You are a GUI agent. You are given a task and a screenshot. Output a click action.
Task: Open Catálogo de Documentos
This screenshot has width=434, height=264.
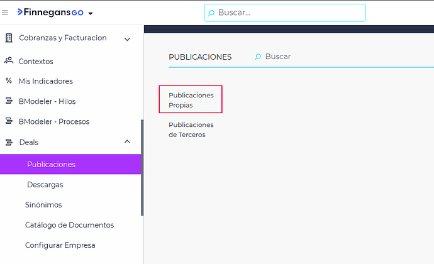(x=69, y=225)
